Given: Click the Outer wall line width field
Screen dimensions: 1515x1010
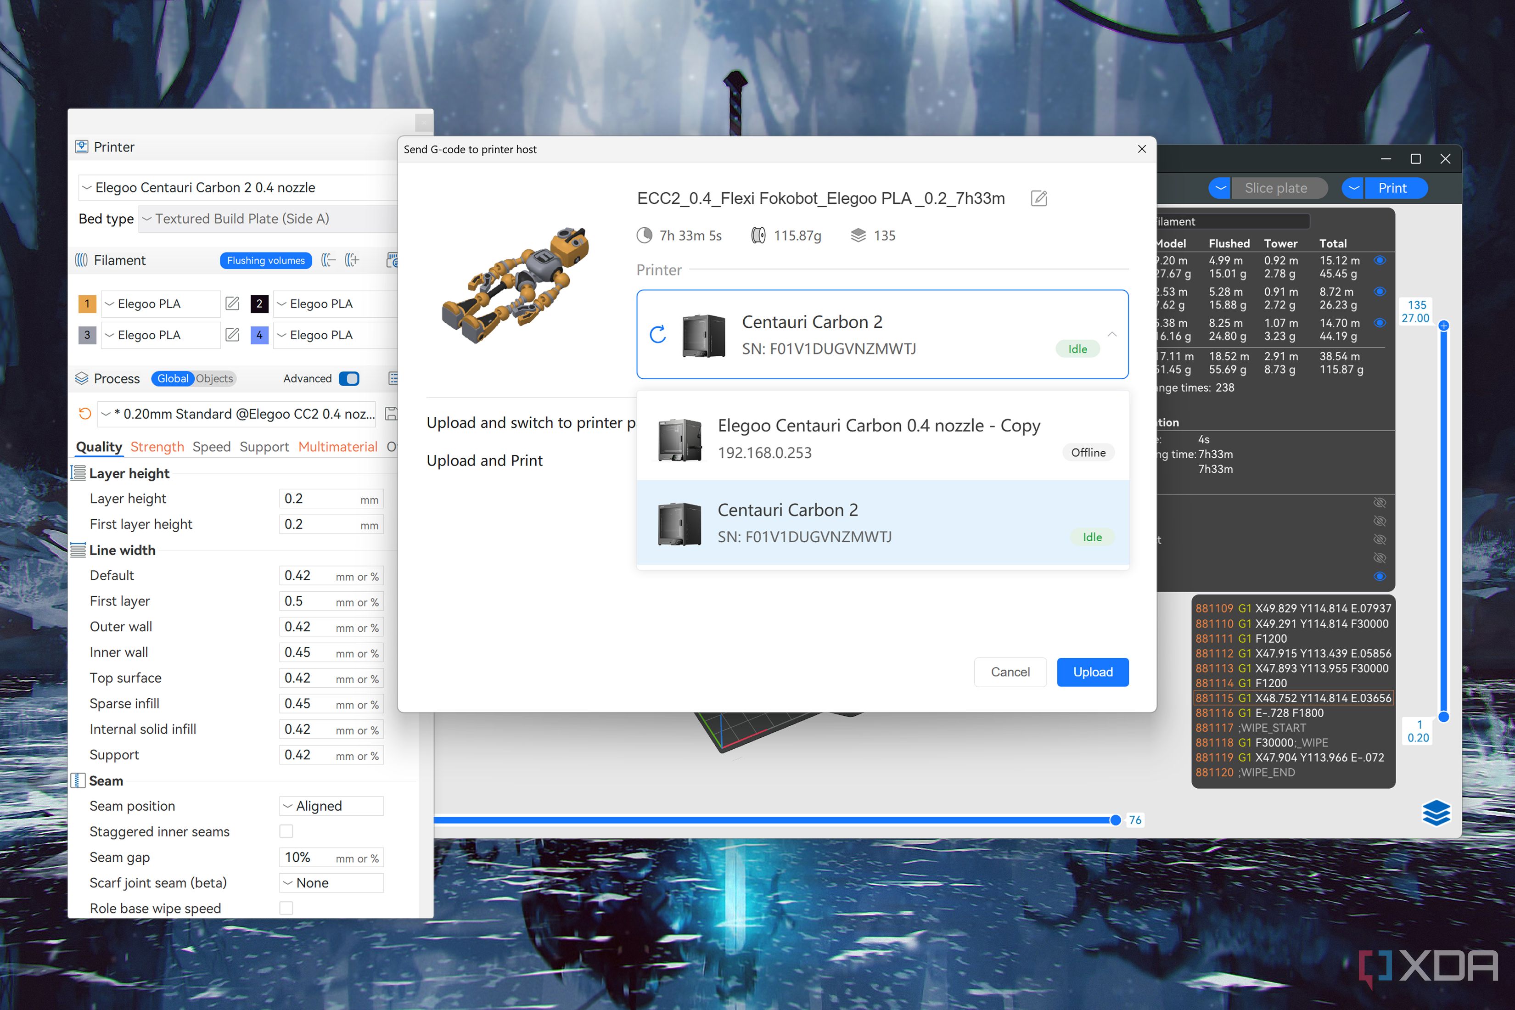Looking at the screenshot, I should [332, 627].
